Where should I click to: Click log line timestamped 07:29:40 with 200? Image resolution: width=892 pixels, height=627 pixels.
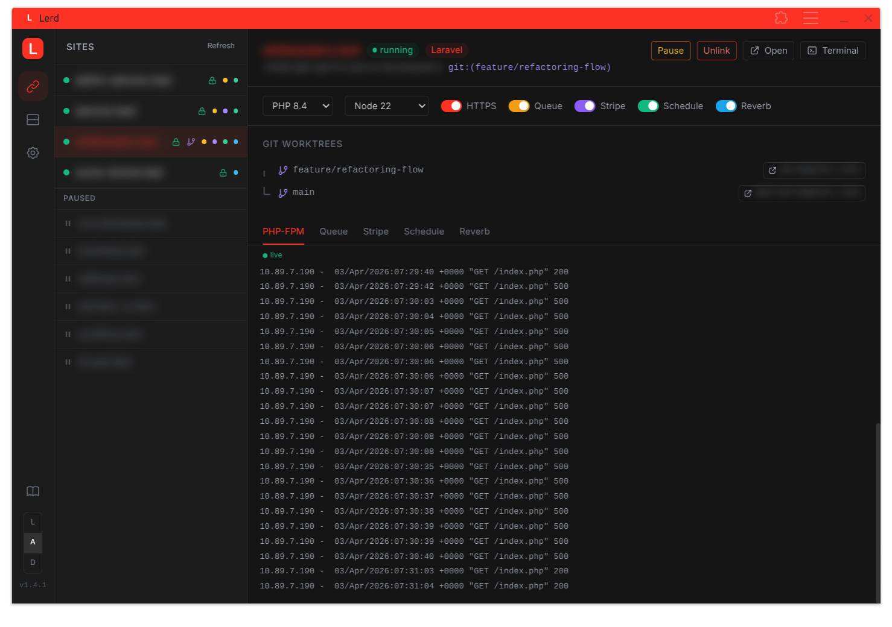[x=414, y=272]
